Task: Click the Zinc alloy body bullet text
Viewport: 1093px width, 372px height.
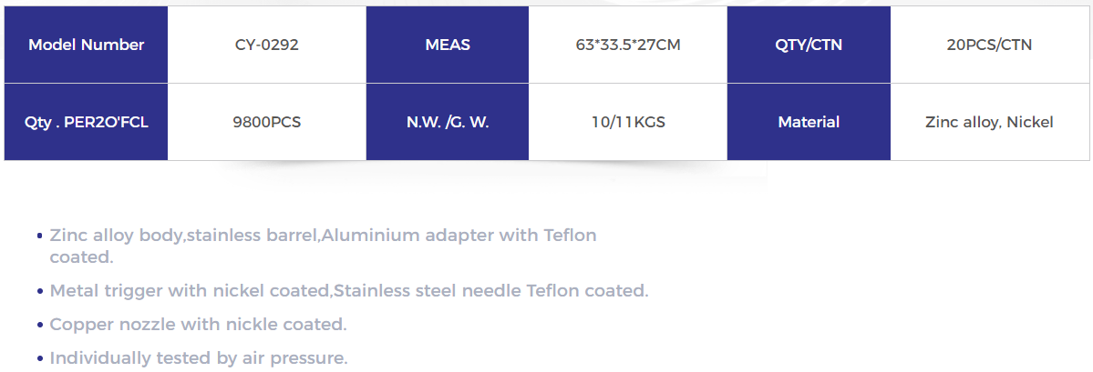Action: 323,246
